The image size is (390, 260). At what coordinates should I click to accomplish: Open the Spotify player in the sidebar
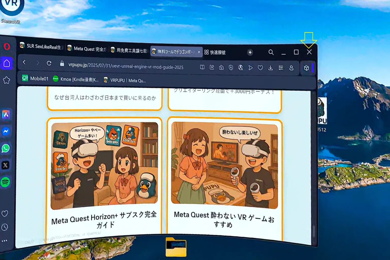[x=5, y=182]
